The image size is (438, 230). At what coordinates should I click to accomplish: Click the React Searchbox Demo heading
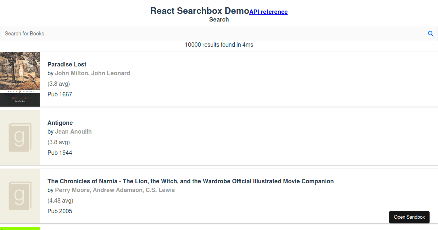[199, 11]
